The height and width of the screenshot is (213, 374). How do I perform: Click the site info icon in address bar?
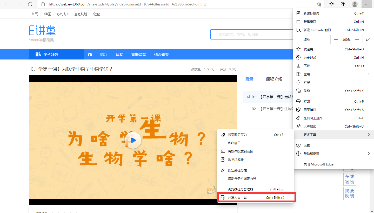(43, 4)
